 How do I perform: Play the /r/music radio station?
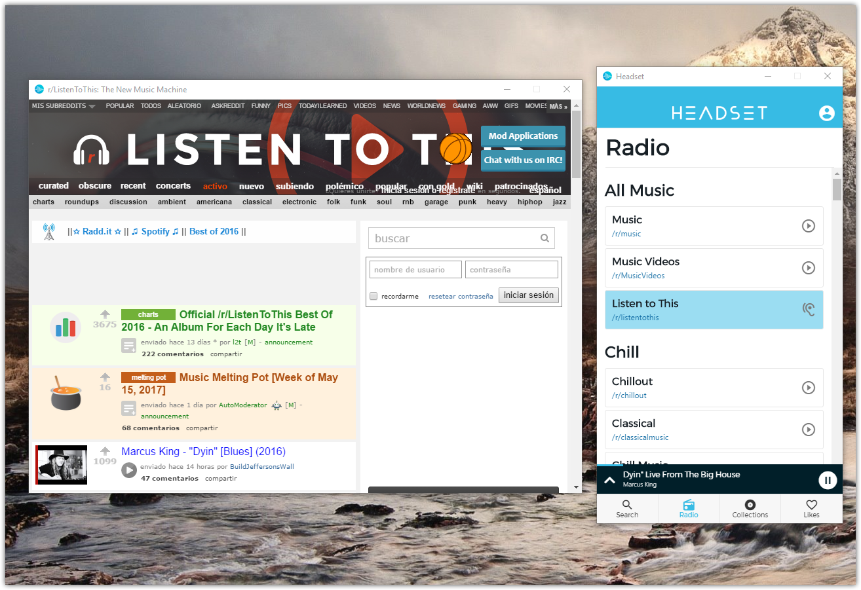click(x=807, y=226)
